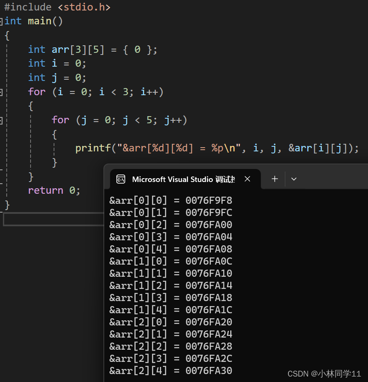Image resolution: width=368 pixels, height=382 pixels.
Task: Collapse the inner for loop over j
Action: pos(1,120)
